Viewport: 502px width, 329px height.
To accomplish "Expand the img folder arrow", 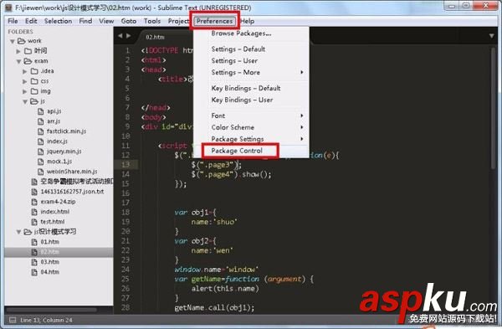I will 24,91.
